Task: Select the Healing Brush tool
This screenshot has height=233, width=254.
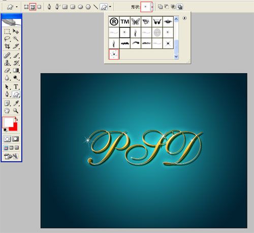Action: point(7,55)
